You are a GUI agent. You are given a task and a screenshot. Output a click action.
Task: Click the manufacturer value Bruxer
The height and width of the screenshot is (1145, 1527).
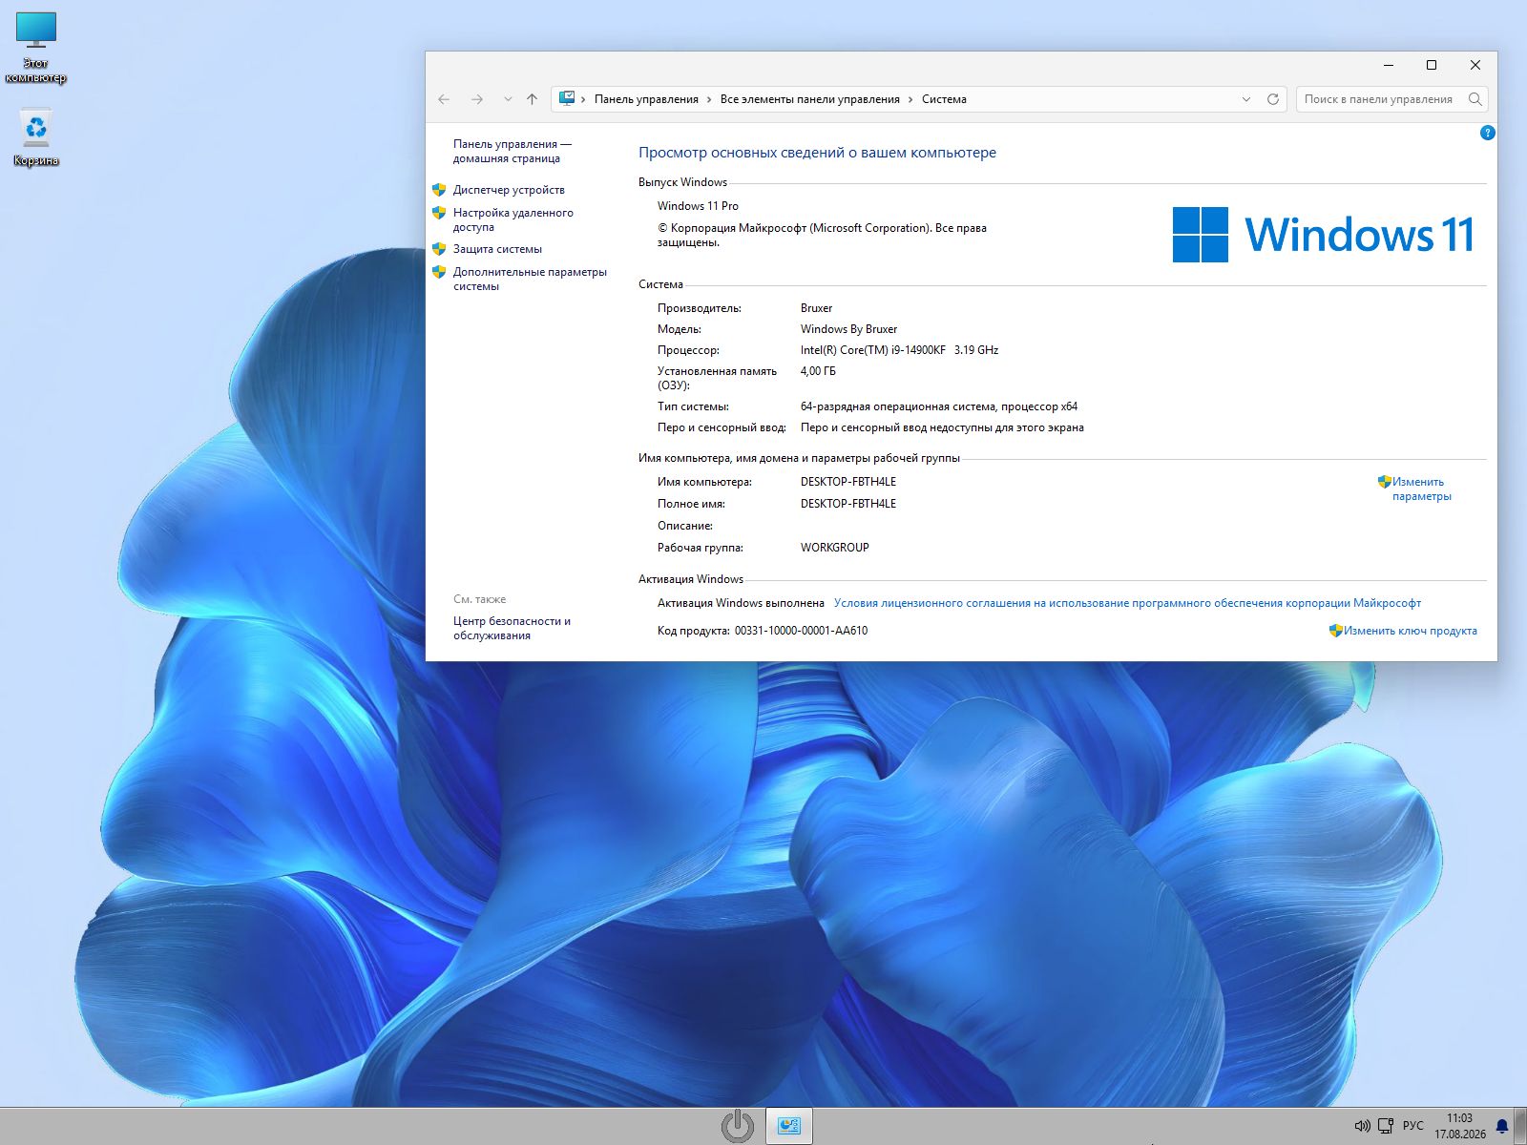tap(816, 308)
